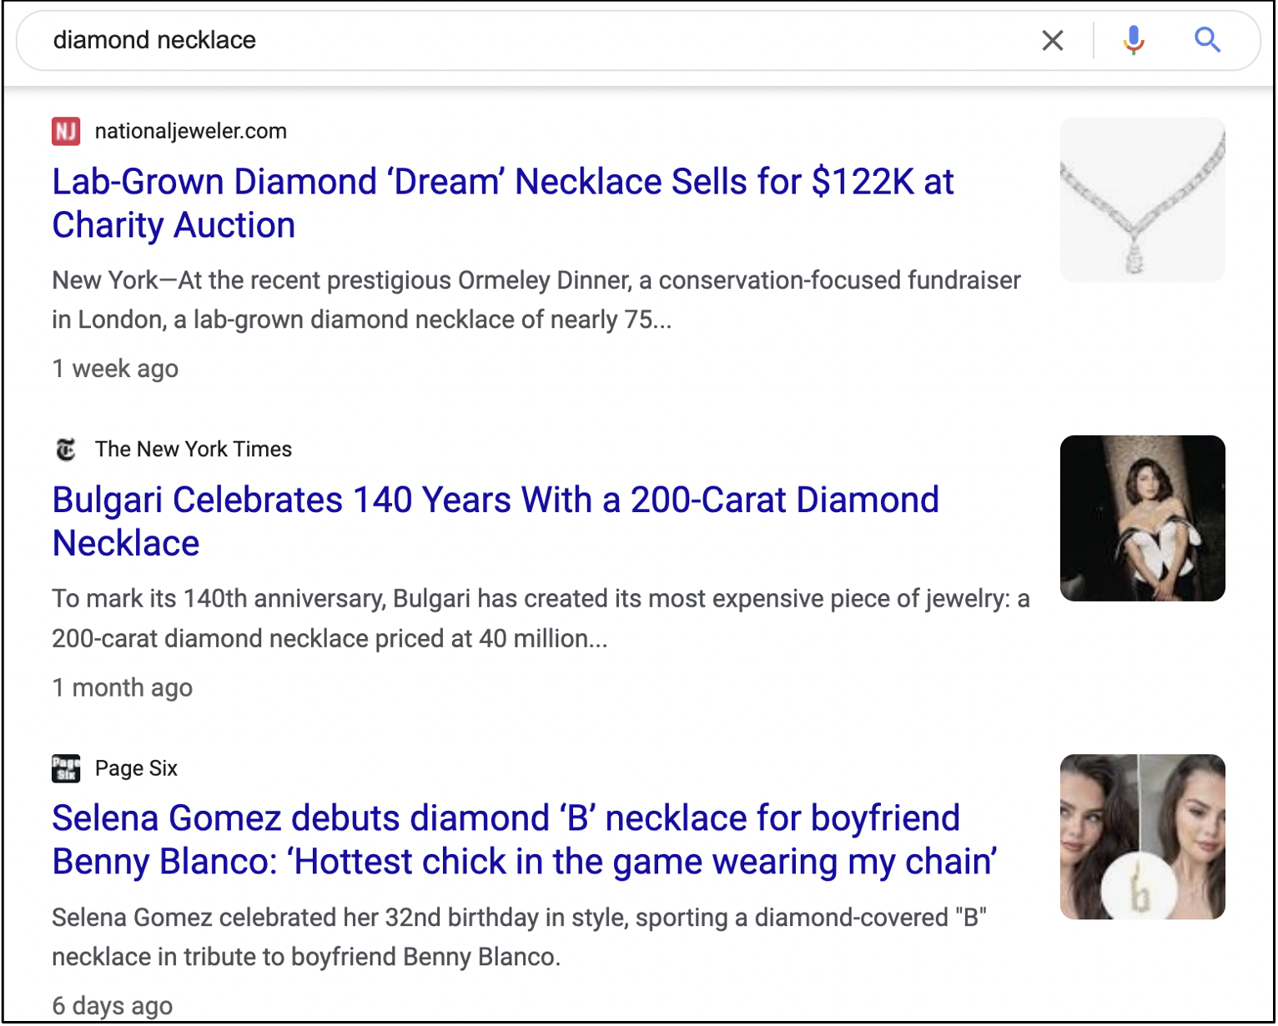Open the Bulgari Celebrates 140 Years headline
Viewport: 1278px width, 1026px height.
pyautogui.click(x=496, y=521)
